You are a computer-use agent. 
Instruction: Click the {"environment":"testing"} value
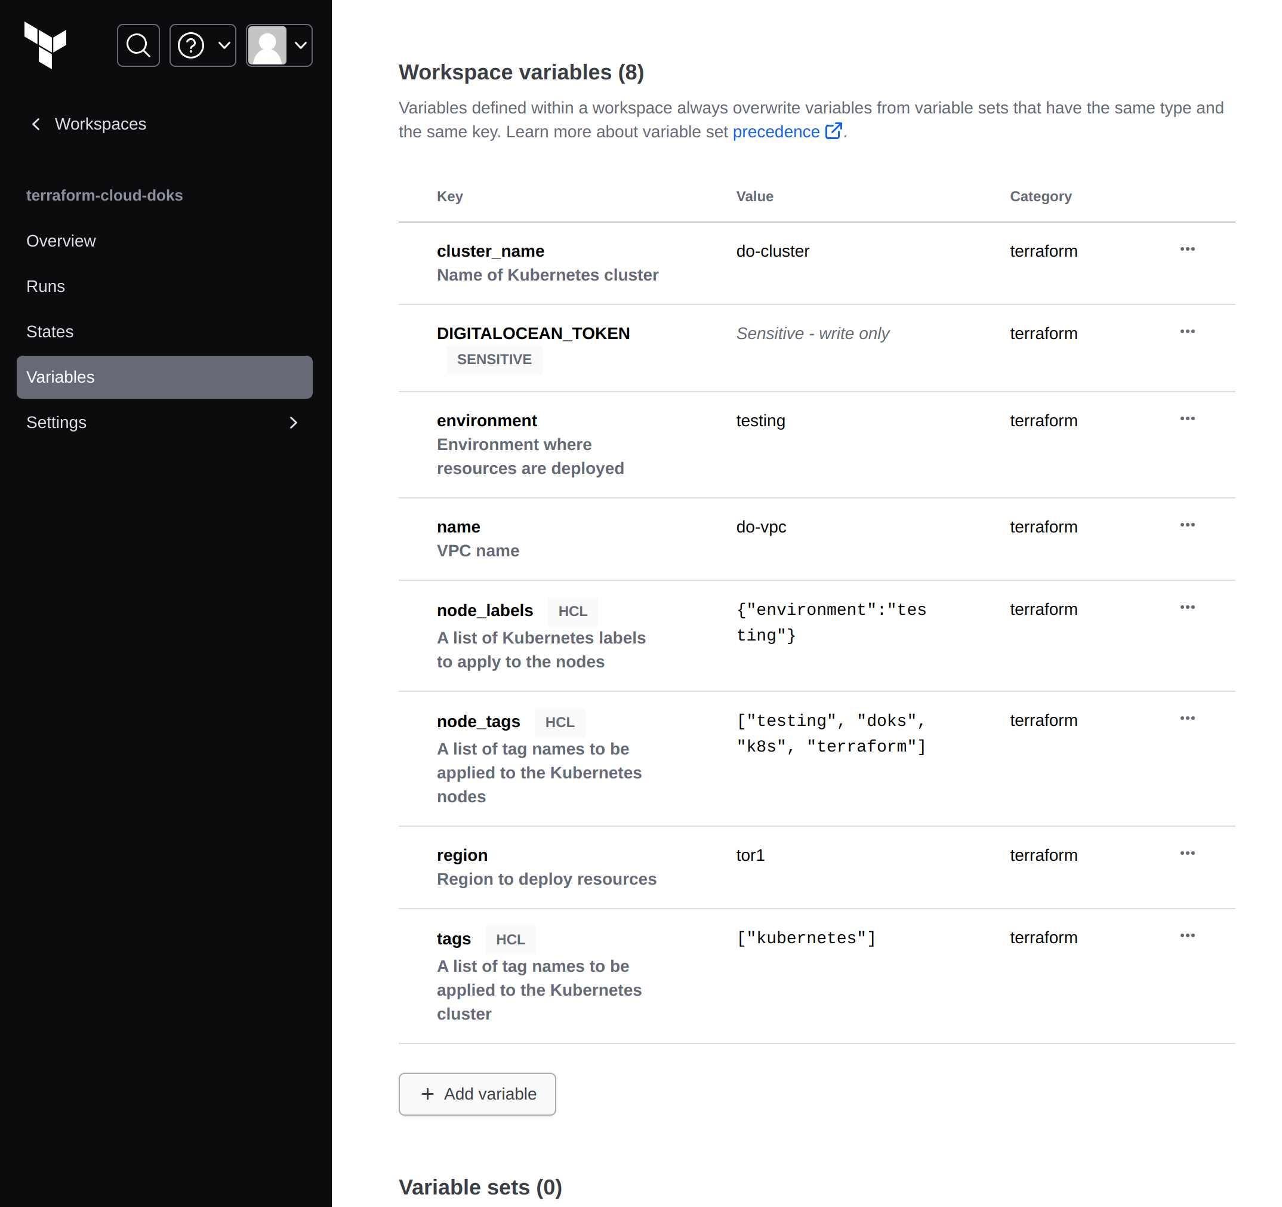831,623
